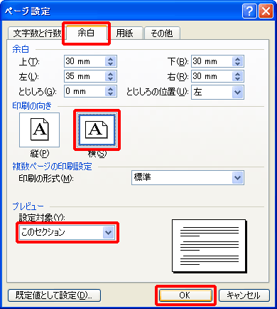This screenshot has height=309, width=277.
Task: Click the help question mark icon
Action: click(x=249, y=11)
